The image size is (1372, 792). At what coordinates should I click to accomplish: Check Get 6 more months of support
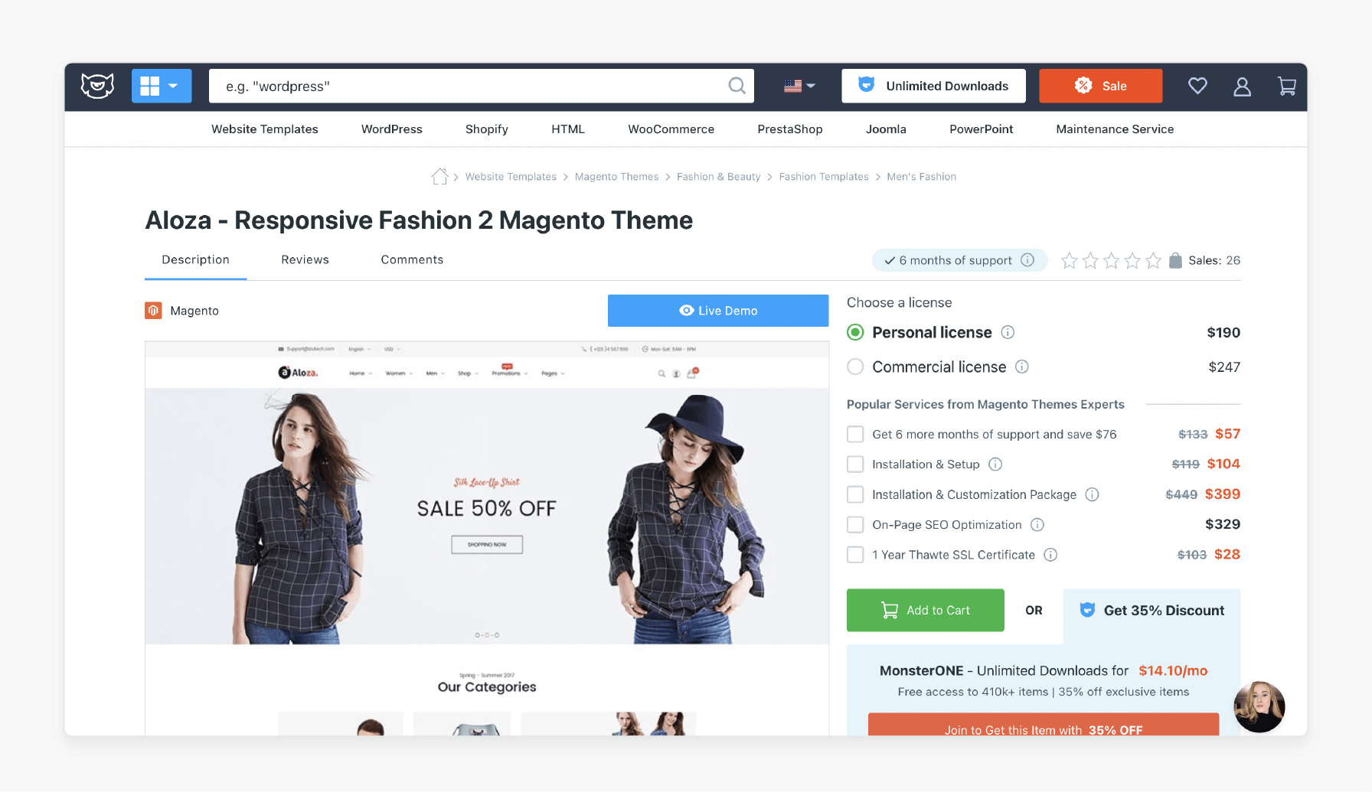tap(855, 435)
